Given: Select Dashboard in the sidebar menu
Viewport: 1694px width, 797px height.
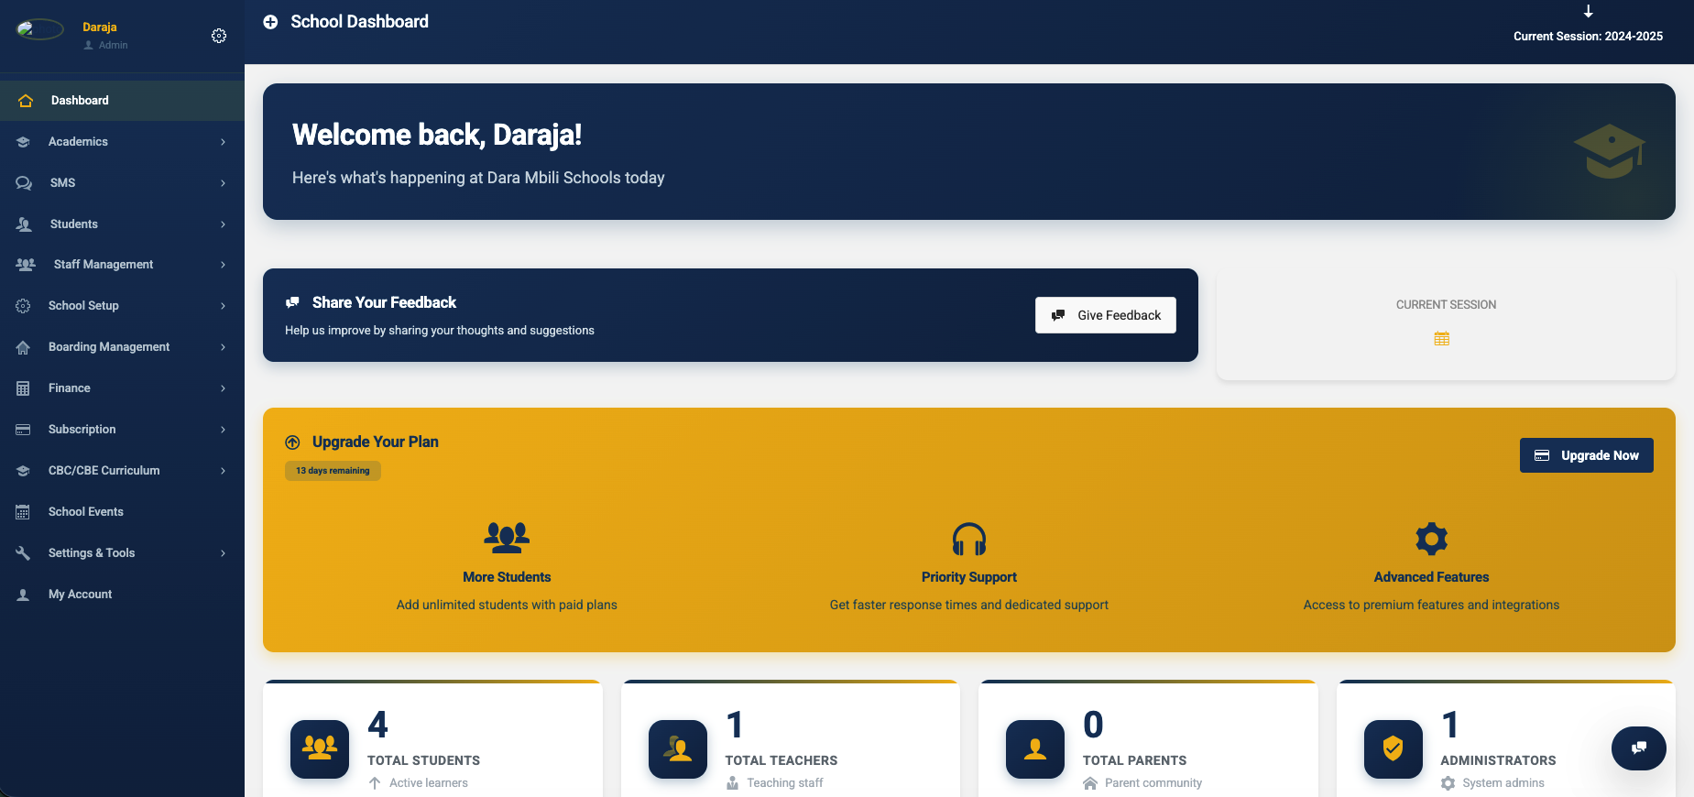Looking at the screenshot, I should (x=122, y=101).
